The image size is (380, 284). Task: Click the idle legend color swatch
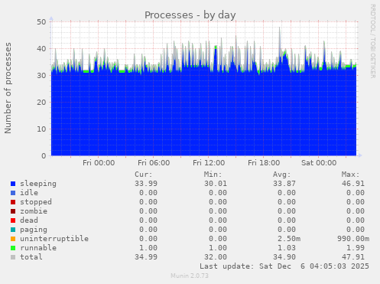click(13, 193)
